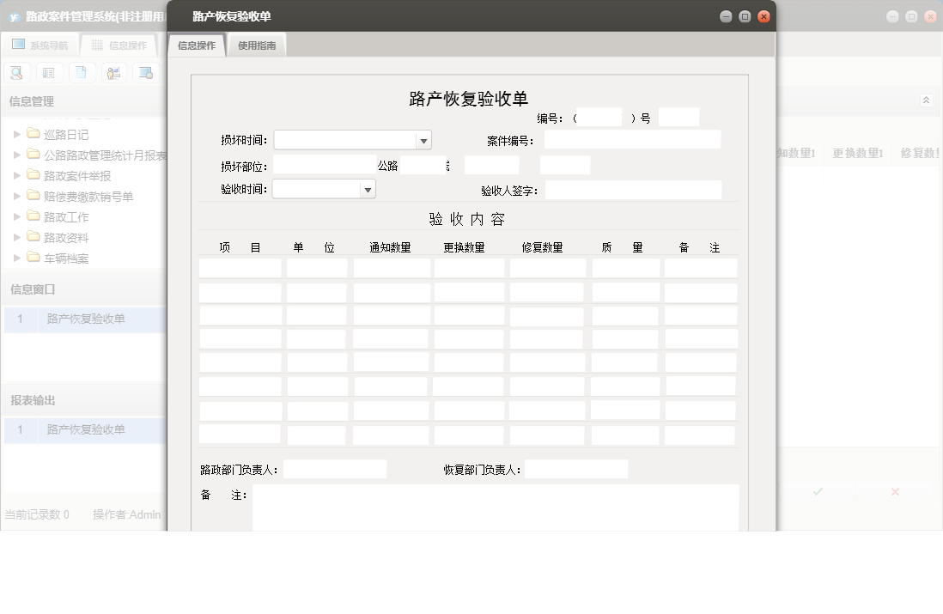Click the folder icon beside 赔偿费缴款销号单

pyautogui.click(x=33, y=196)
